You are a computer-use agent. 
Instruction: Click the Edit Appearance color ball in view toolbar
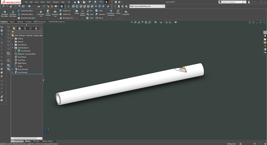coord(166,22)
